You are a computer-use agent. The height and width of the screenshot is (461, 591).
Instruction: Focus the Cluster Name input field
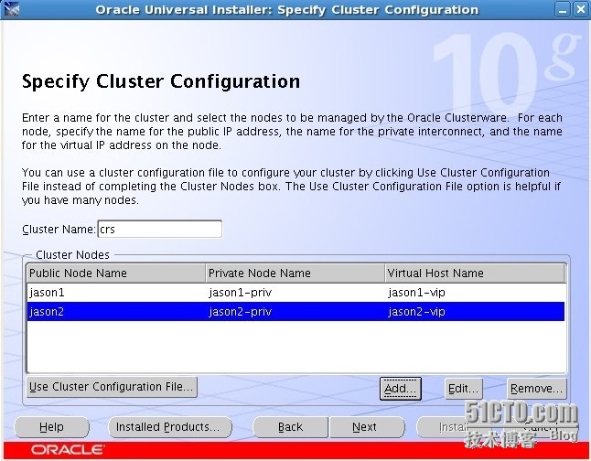pos(160,230)
